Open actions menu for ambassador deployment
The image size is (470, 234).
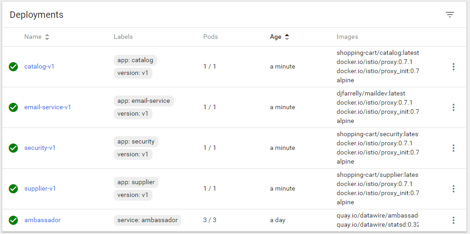click(453, 220)
